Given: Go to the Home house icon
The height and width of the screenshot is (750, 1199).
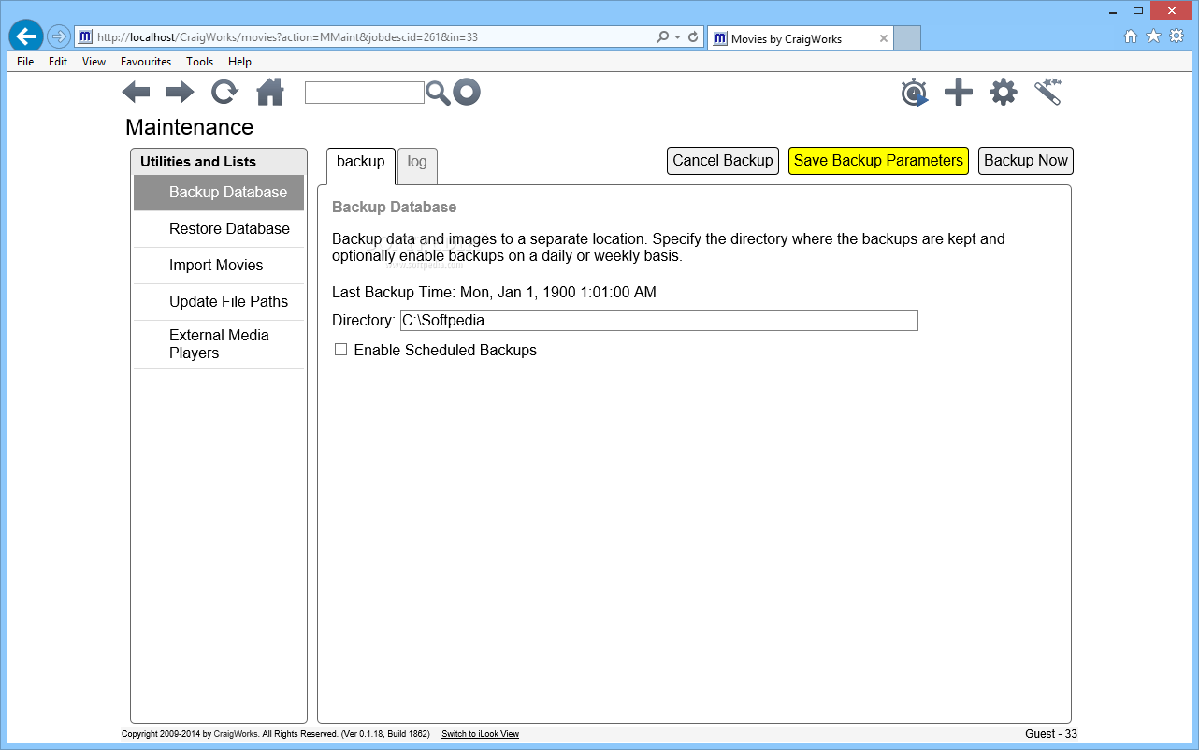Looking at the screenshot, I should [x=270, y=92].
